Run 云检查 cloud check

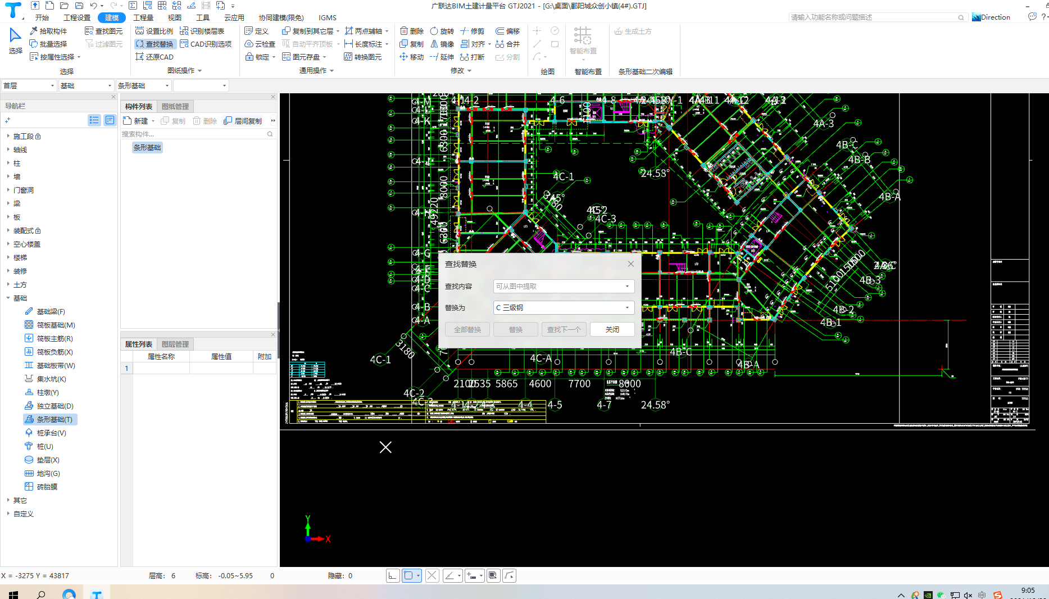pos(260,44)
